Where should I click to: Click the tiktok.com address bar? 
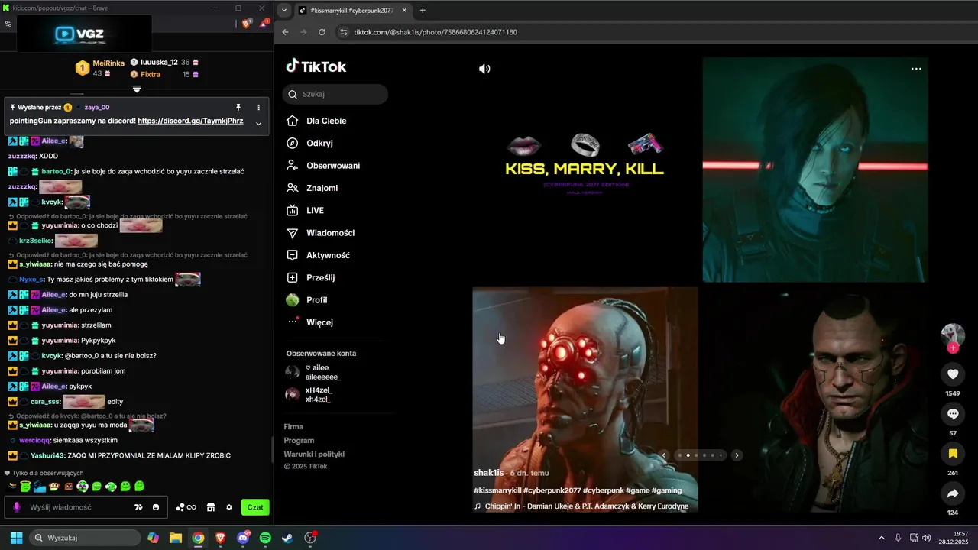click(436, 32)
